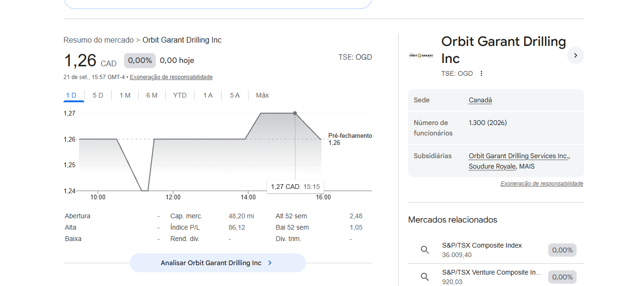623x286 pixels.
Task: Click the right arrow next to company title
Action: tap(575, 55)
